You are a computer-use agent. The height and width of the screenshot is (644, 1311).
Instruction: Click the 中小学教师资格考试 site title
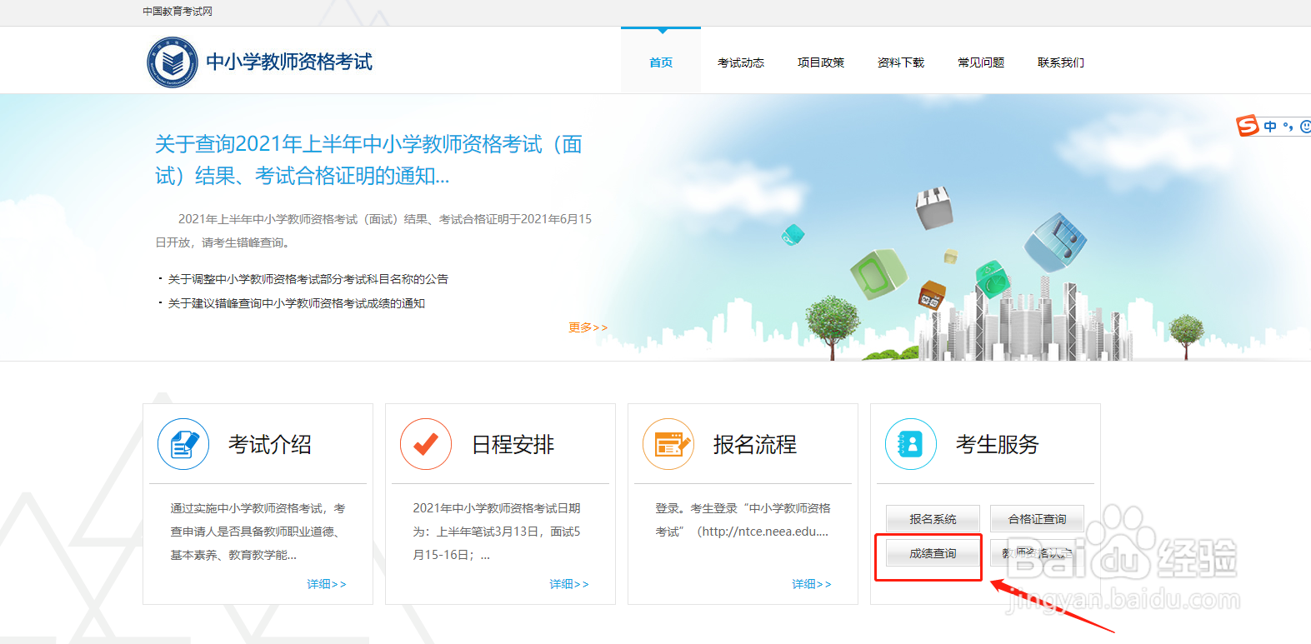tap(289, 62)
